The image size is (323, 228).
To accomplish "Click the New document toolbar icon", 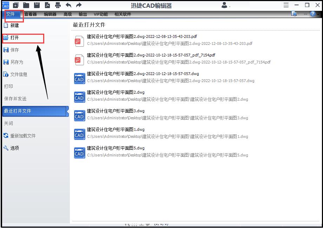I will click(15, 5).
